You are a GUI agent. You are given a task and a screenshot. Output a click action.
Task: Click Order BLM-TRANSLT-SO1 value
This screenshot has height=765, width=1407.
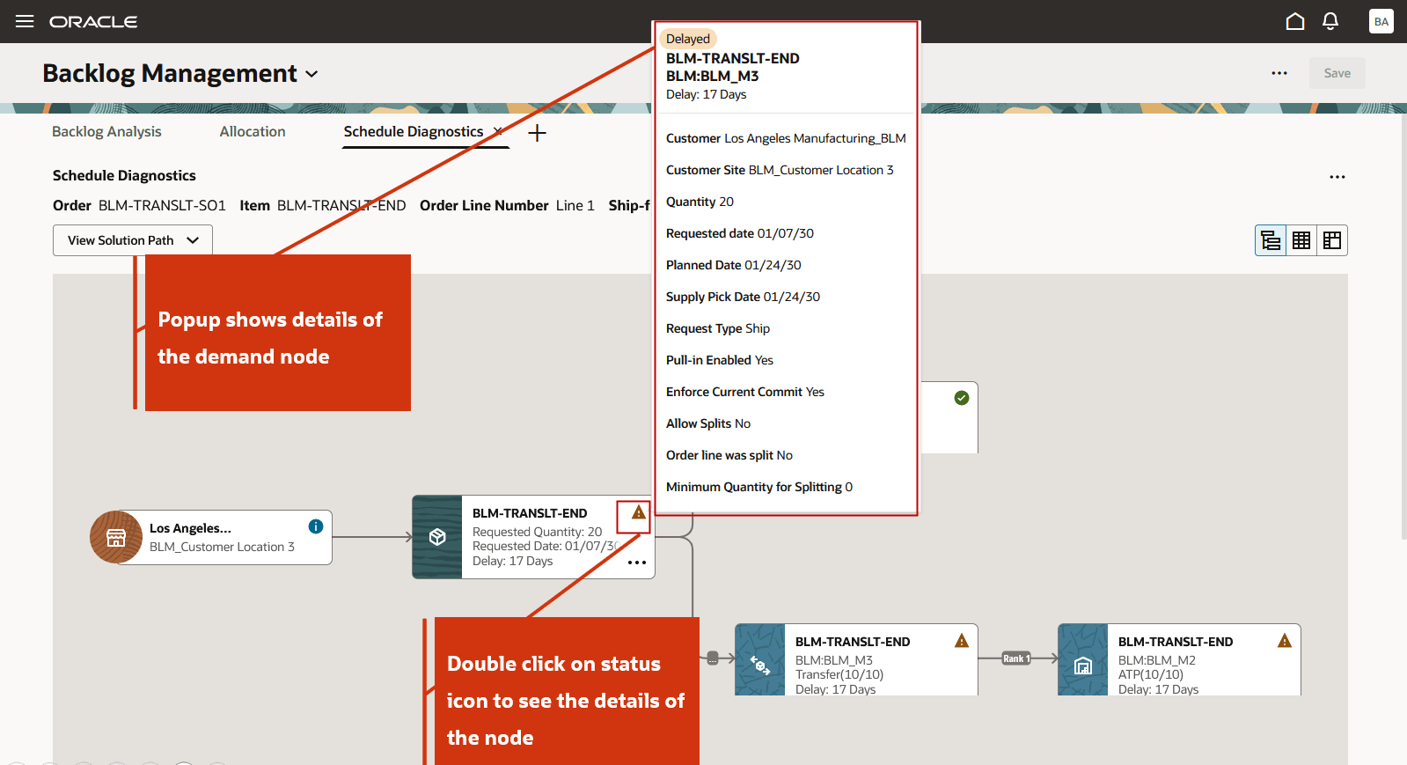(x=162, y=205)
